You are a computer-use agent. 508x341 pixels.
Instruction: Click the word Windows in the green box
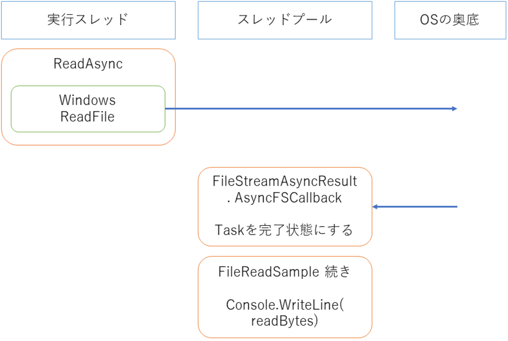click(x=88, y=100)
